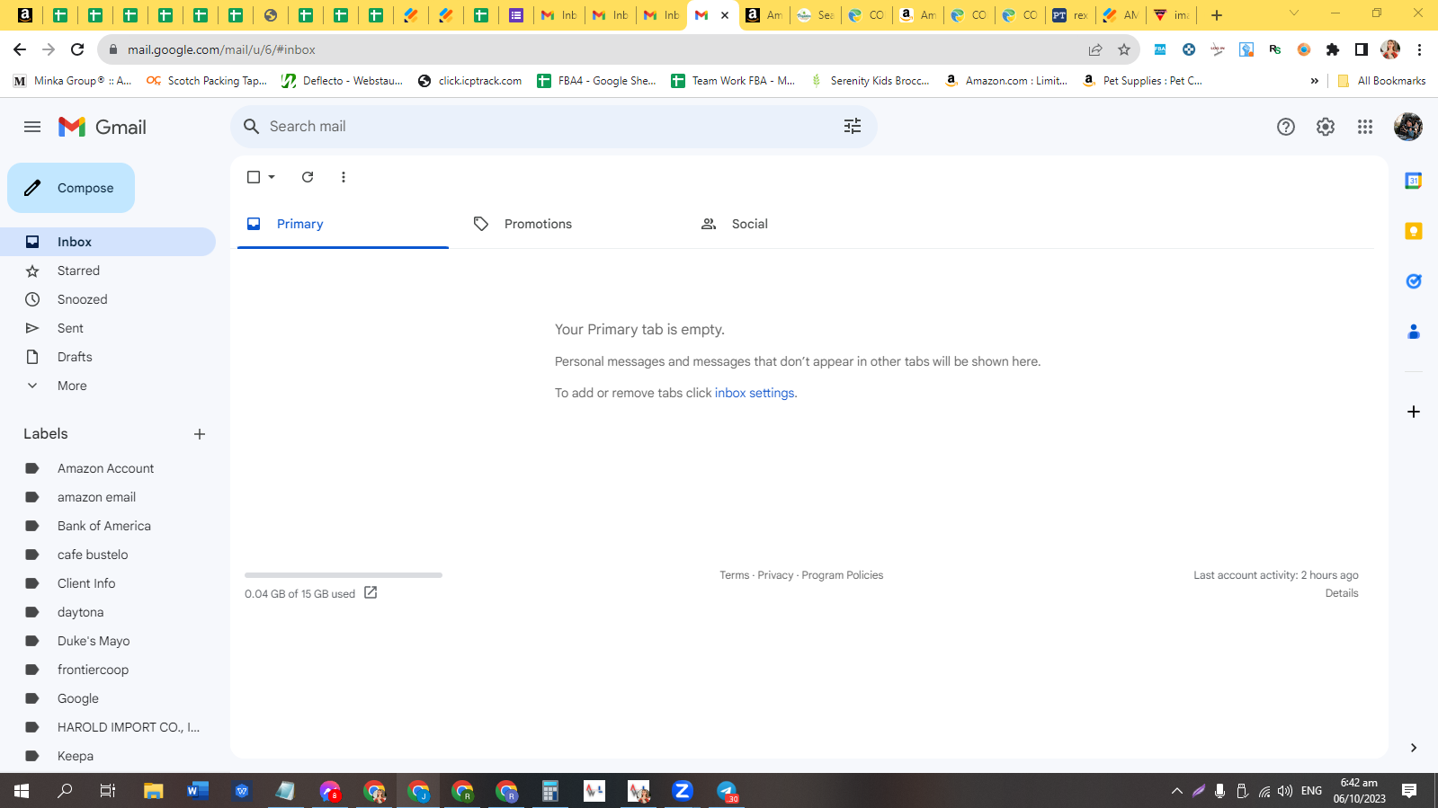Open the select dropdown arrow beside checkbox
This screenshot has width=1438, height=808.
click(272, 177)
